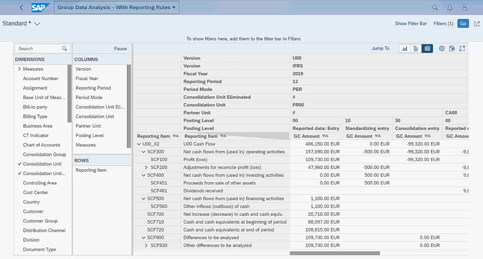The image size is (483, 259).
Task: Click sort icon on Standardizing entry GC Amount
Action: tap(378, 136)
